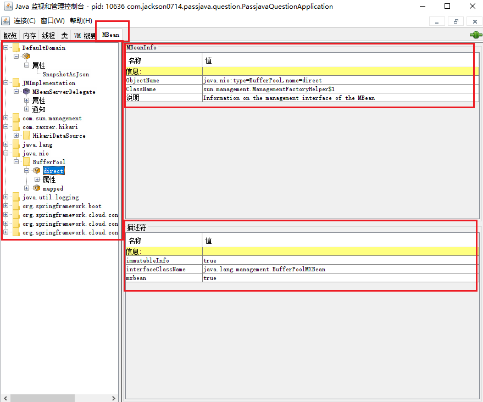
Task: Click the MBeanServerDelegate cube icon
Action: pos(26,92)
